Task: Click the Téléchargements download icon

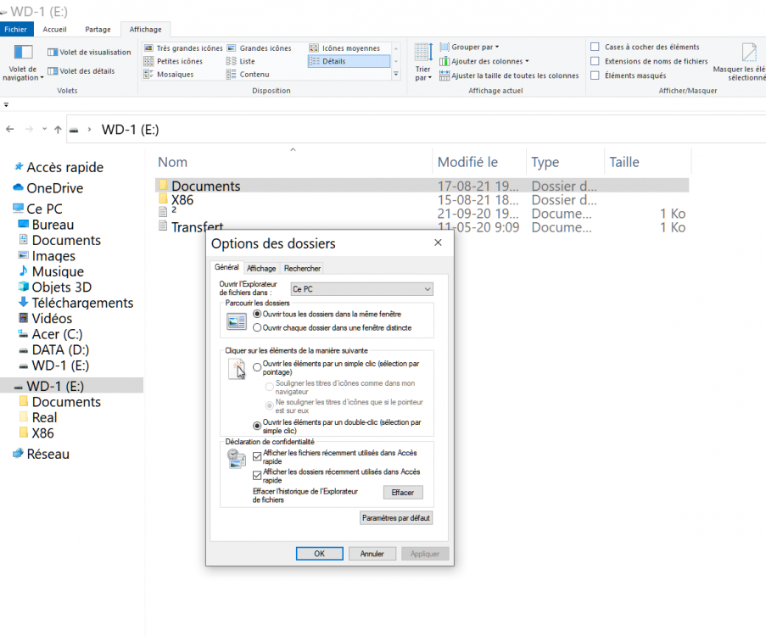Action: click(x=24, y=303)
